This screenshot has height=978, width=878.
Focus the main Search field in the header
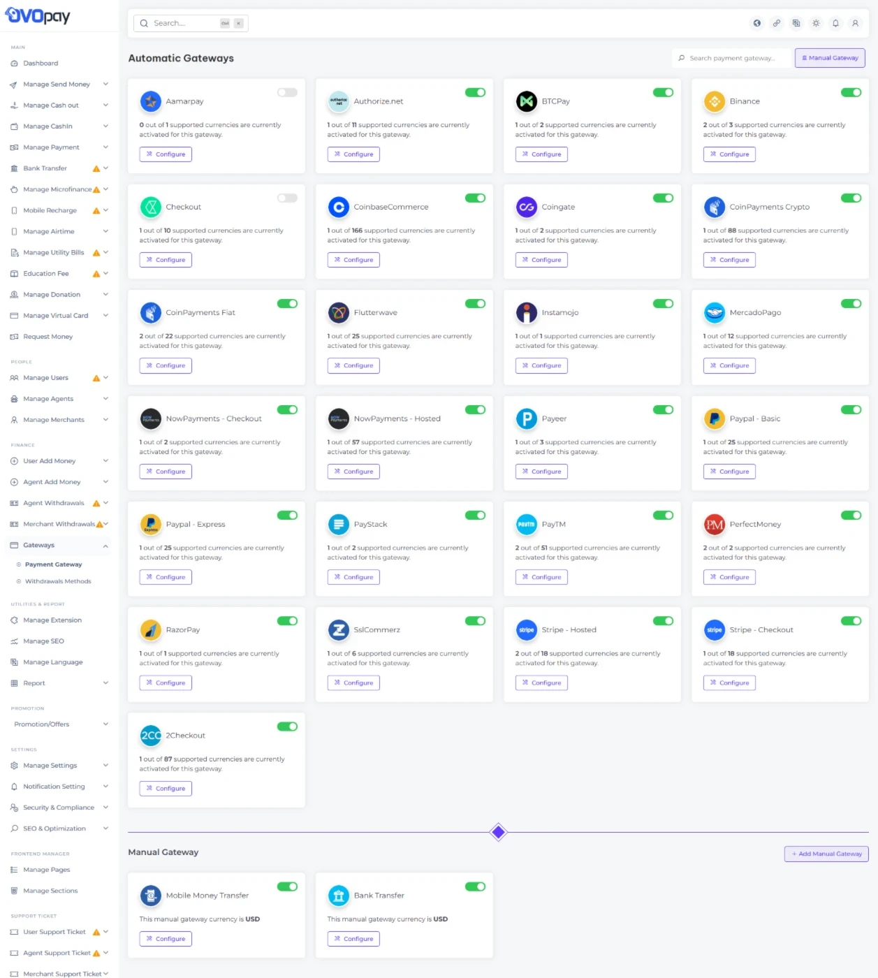[x=191, y=23]
